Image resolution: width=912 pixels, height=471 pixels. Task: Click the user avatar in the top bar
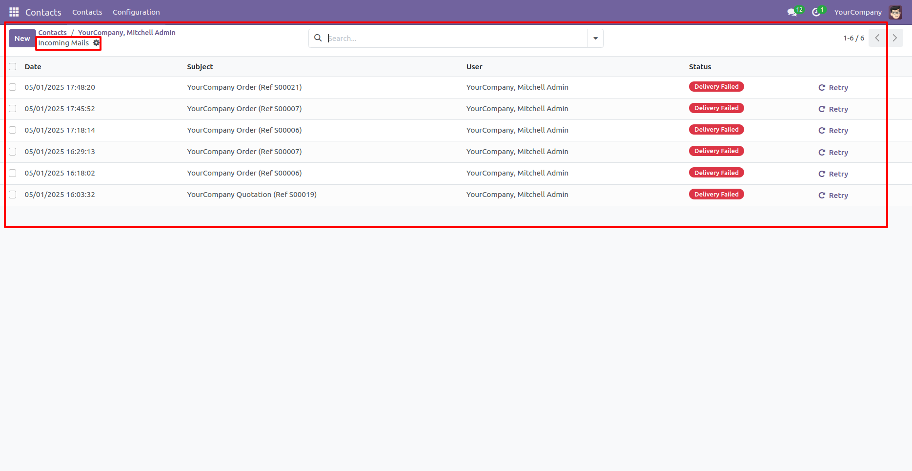point(895,12)
